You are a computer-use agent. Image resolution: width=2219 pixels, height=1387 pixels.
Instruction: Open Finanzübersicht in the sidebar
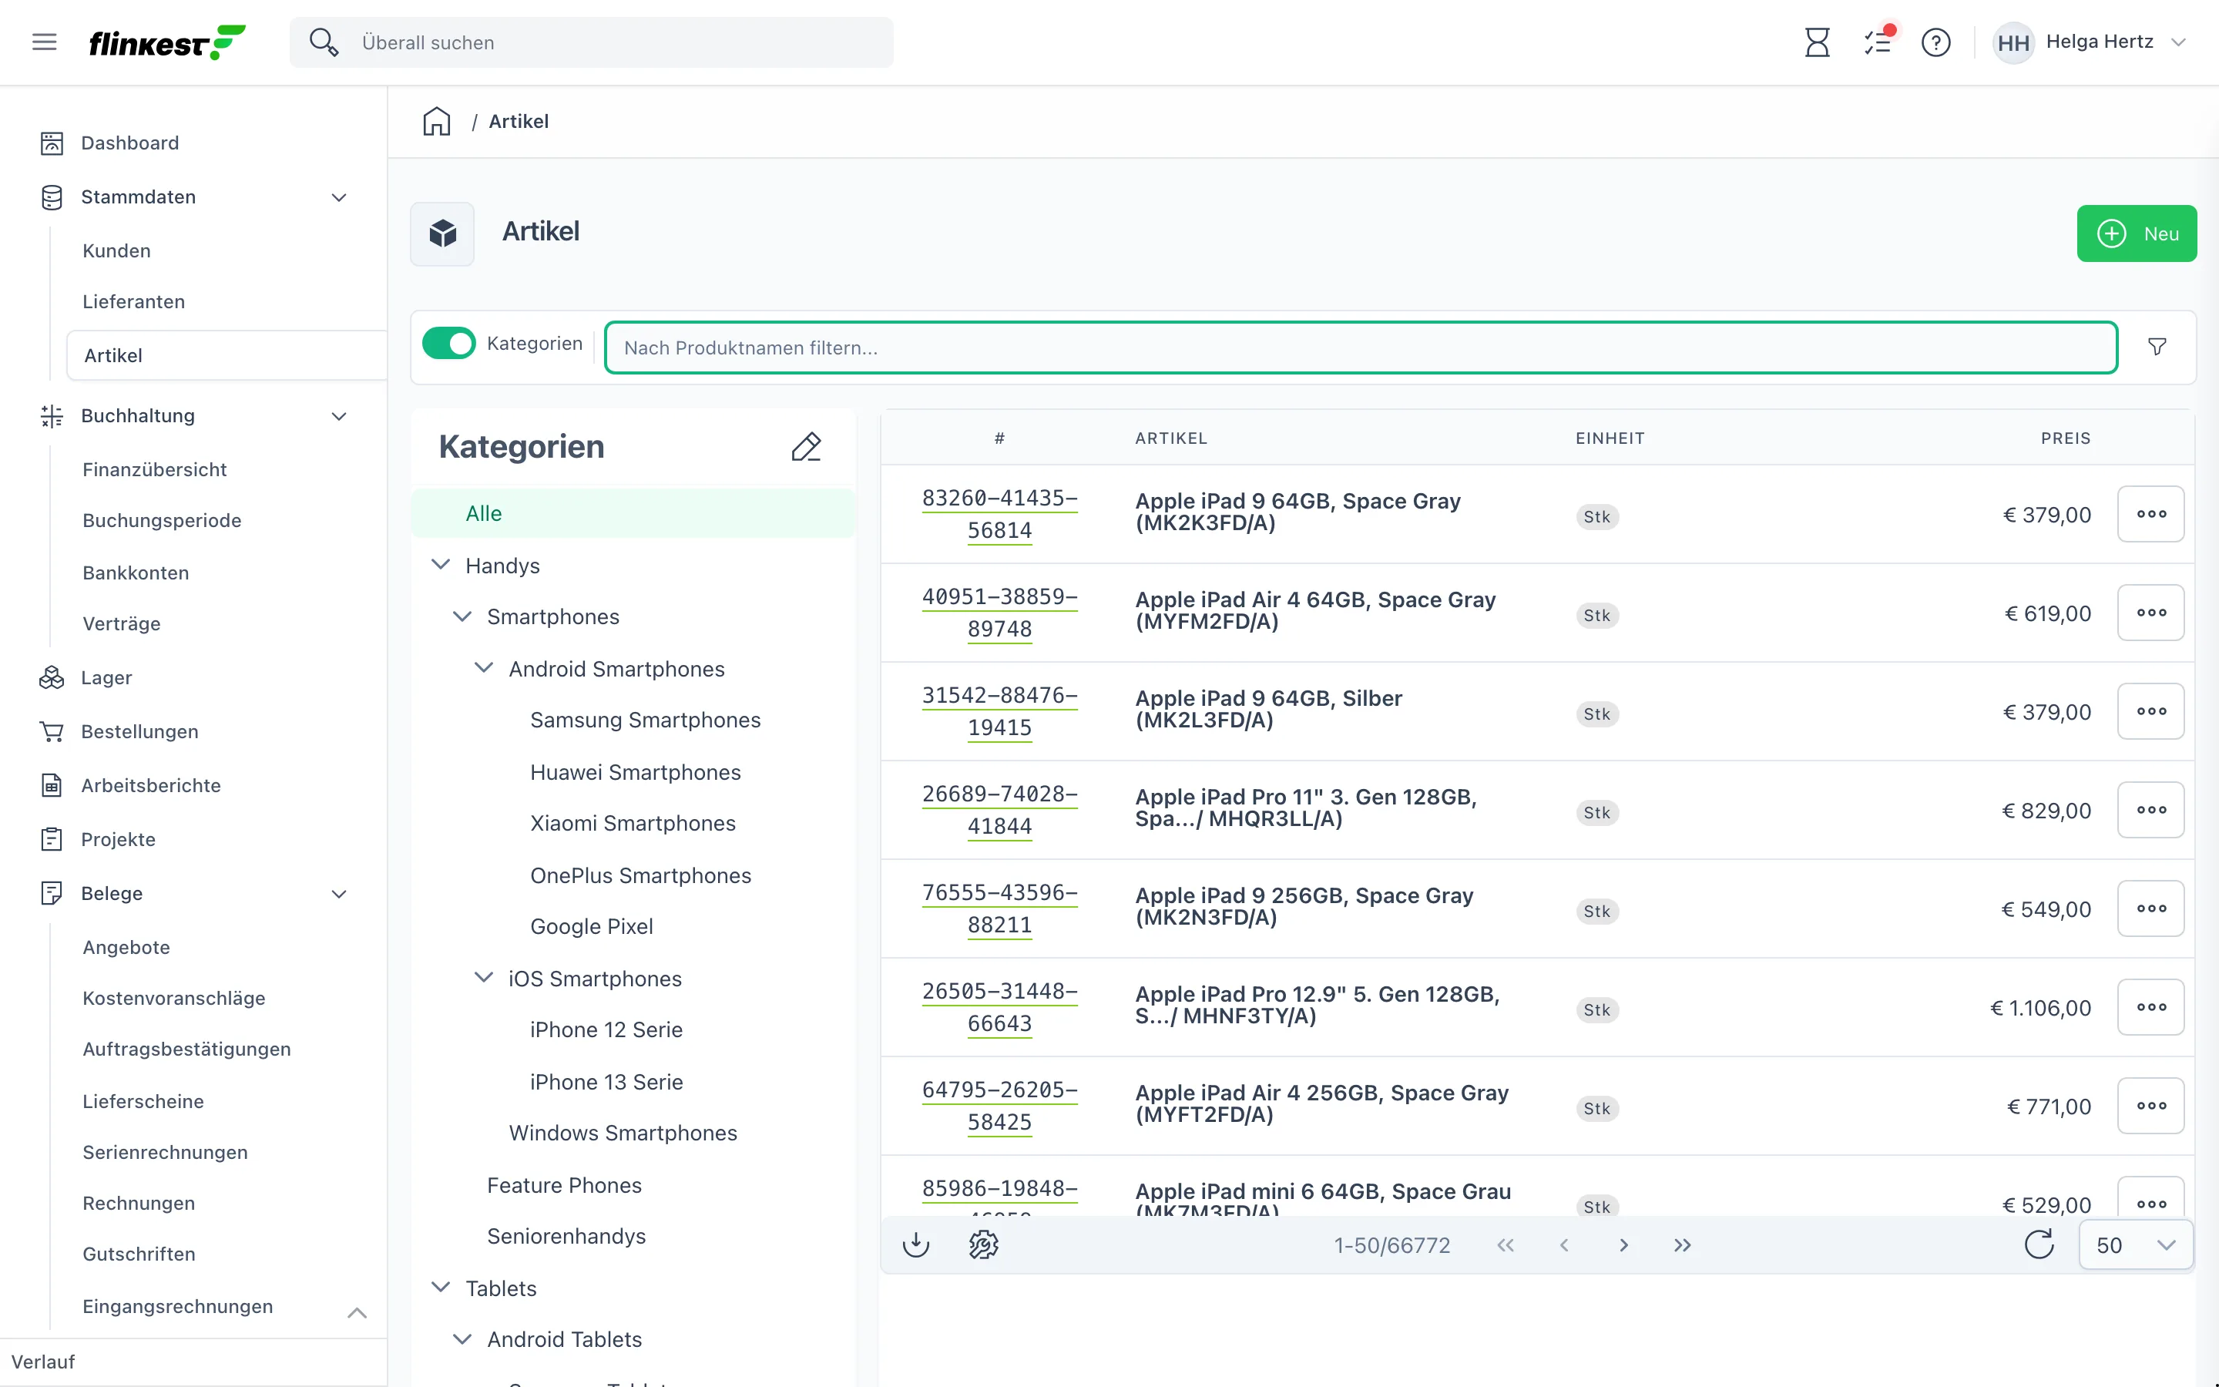(155, 470)
